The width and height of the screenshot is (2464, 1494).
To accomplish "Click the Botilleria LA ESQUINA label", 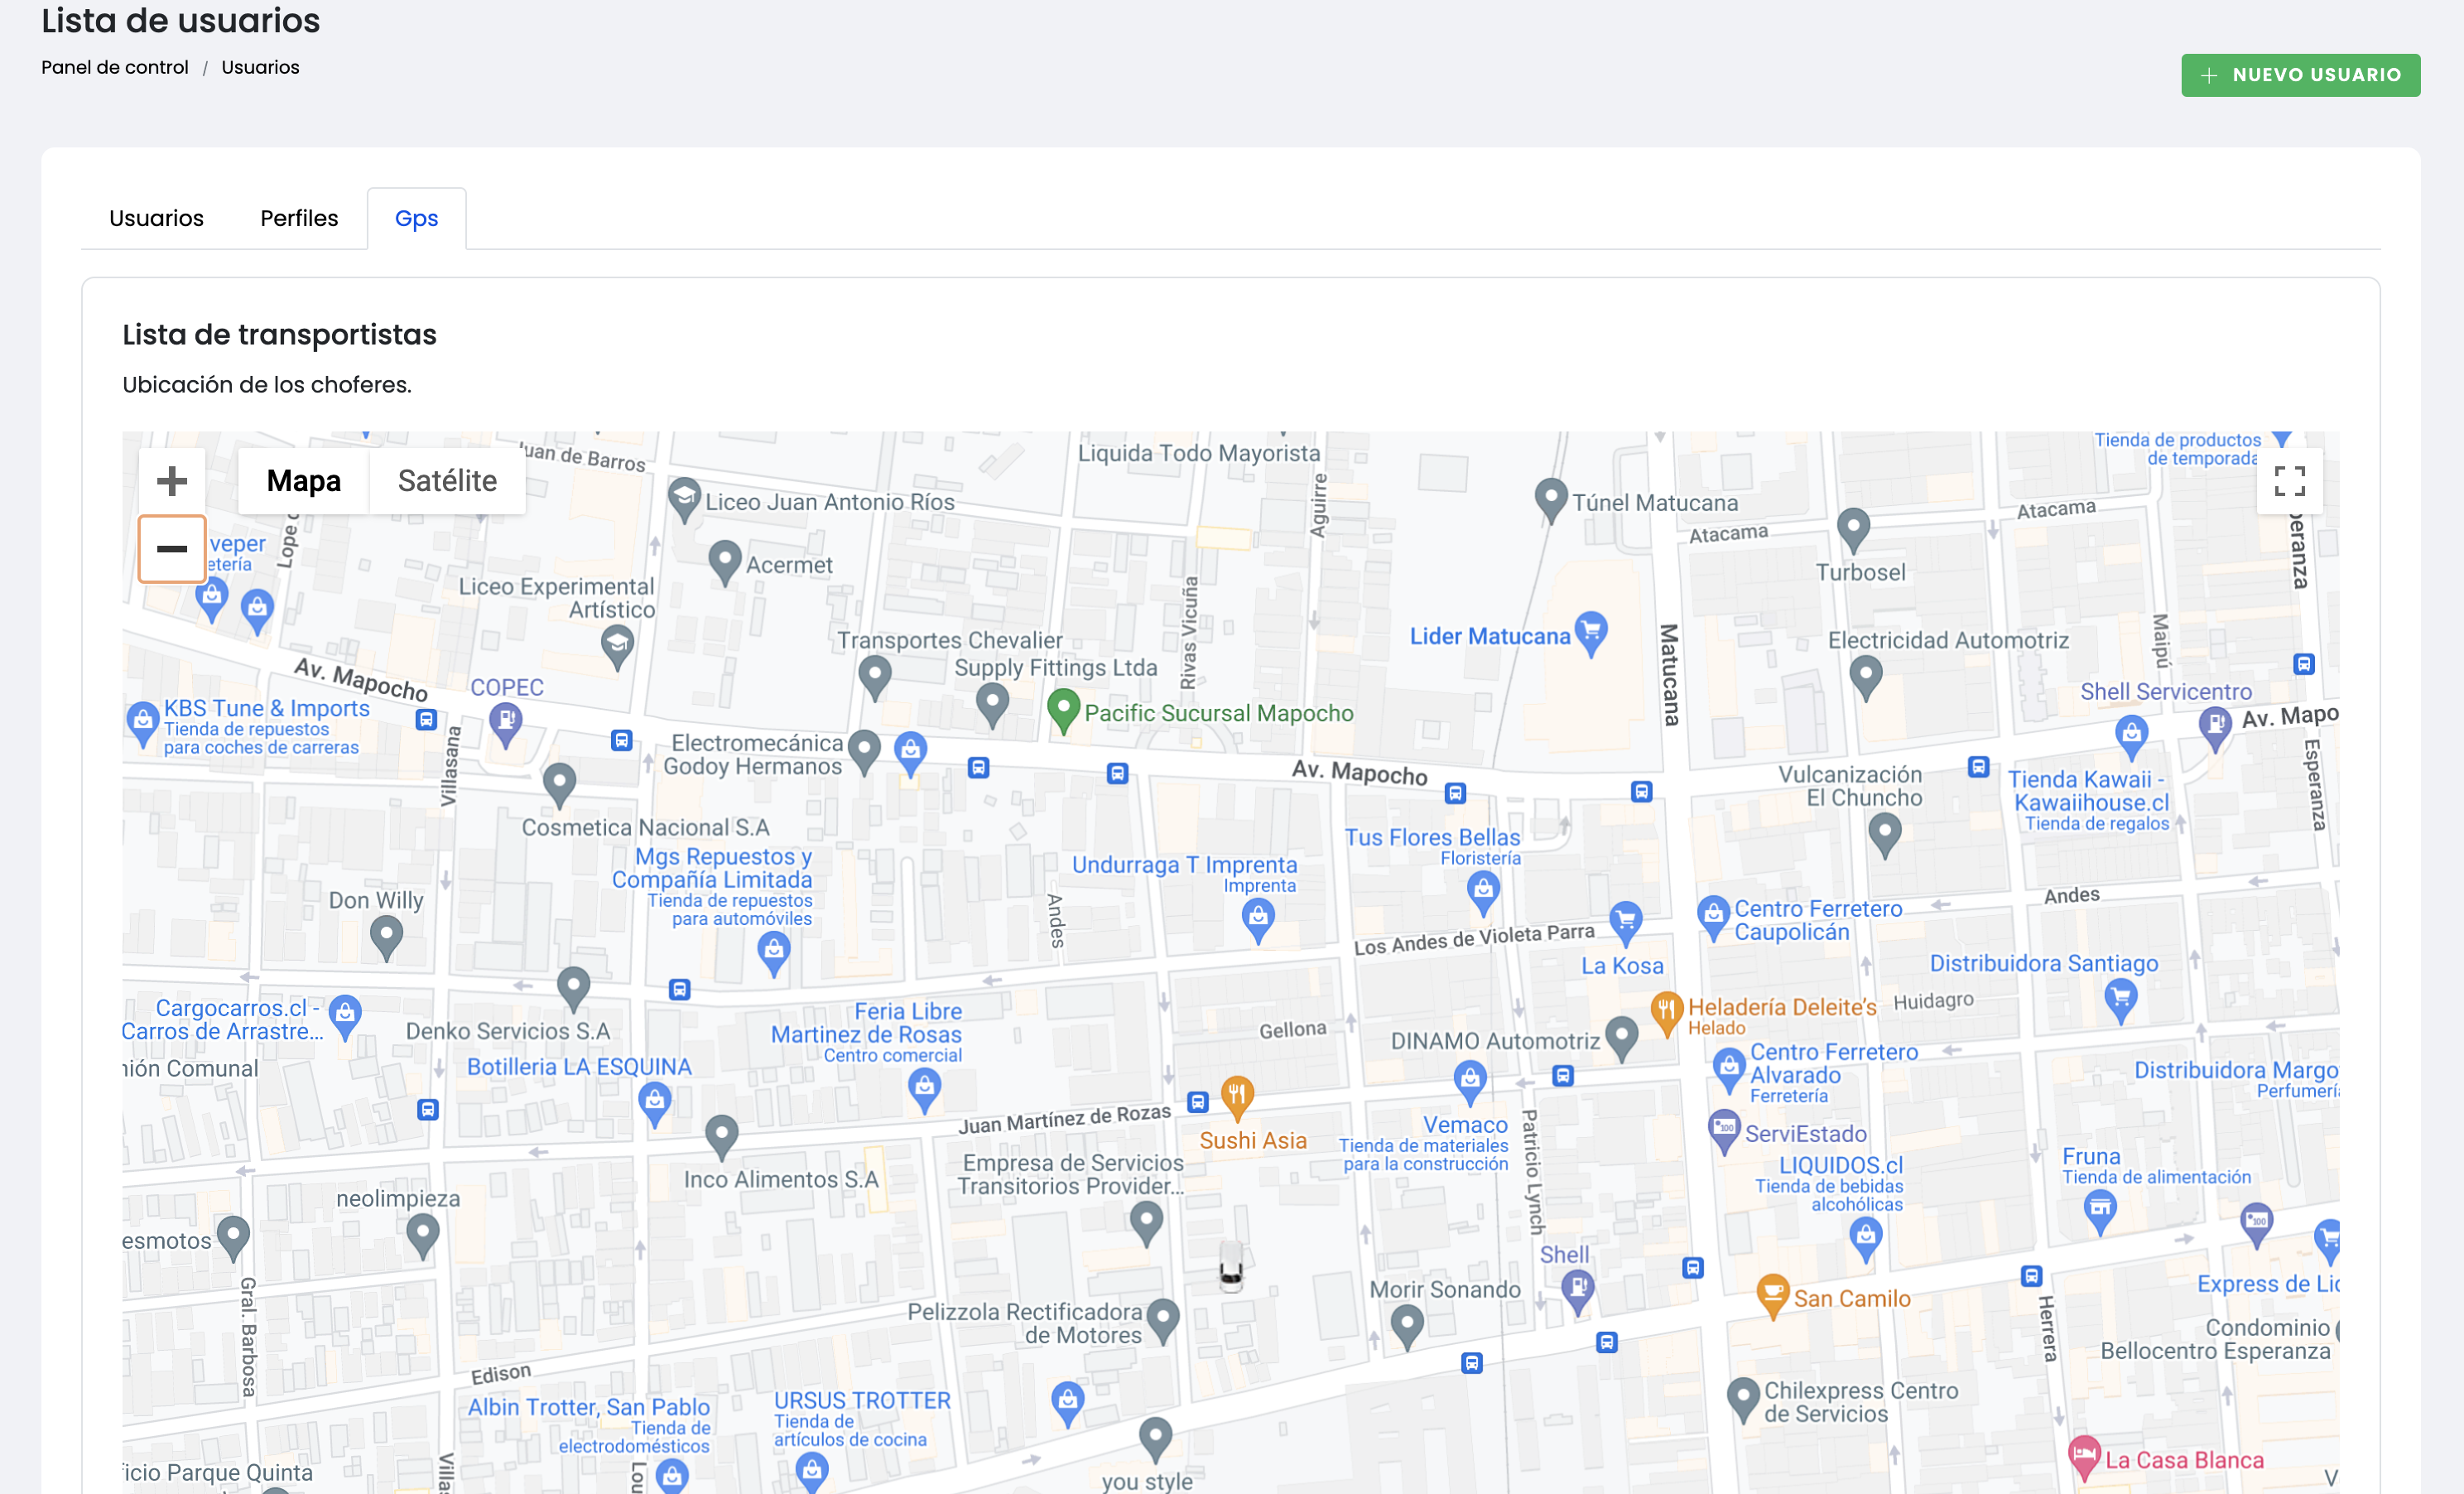I will click(x=579, y=1066).
